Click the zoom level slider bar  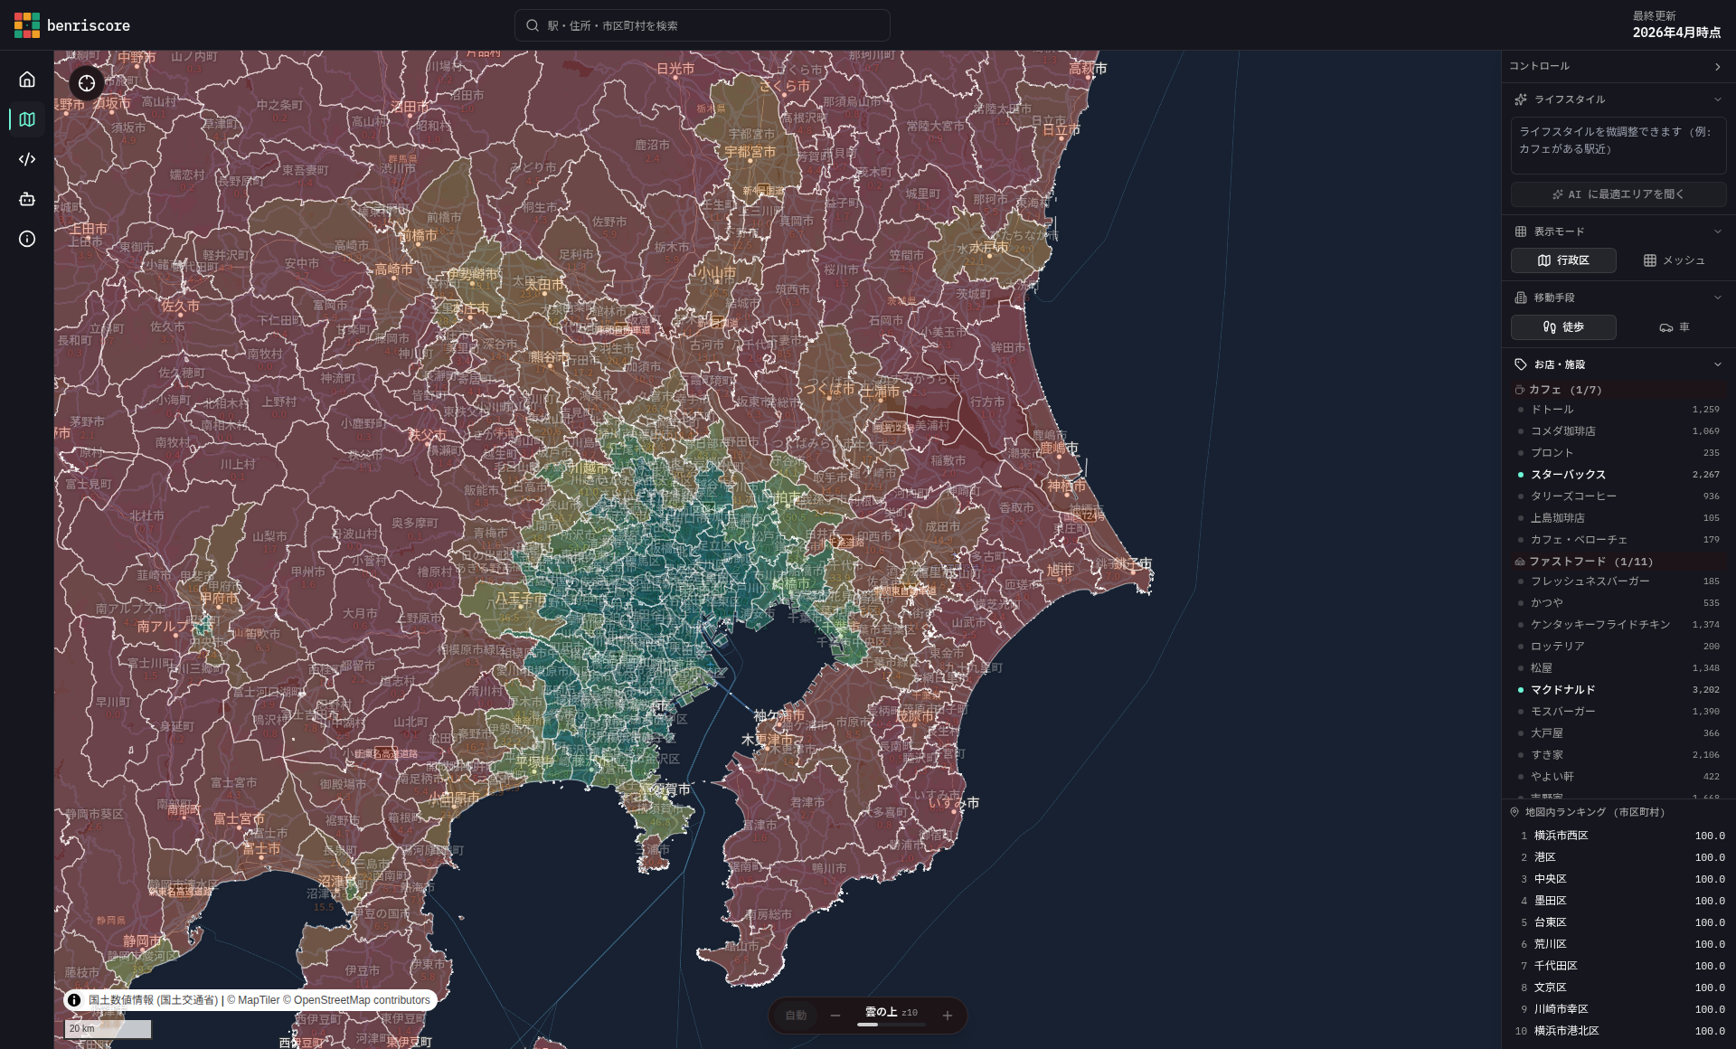pyautogui.click(x=891, y=1025)
